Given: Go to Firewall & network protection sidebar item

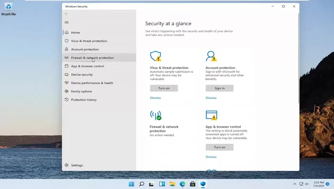Looking at the screenshot, I should [99, 58].
